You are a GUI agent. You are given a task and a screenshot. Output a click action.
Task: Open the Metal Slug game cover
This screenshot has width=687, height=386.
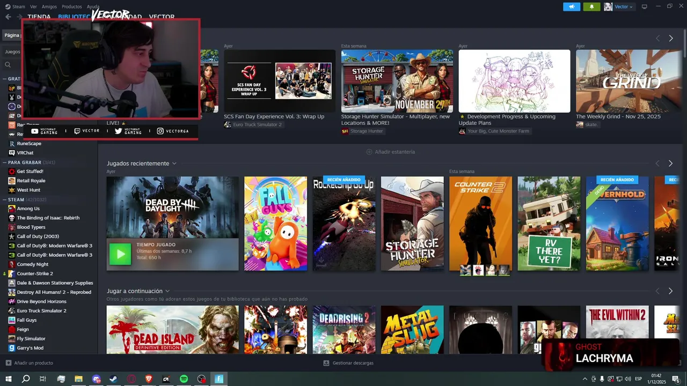pos(412,330)
